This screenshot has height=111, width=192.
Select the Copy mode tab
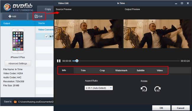click(48, 9)
